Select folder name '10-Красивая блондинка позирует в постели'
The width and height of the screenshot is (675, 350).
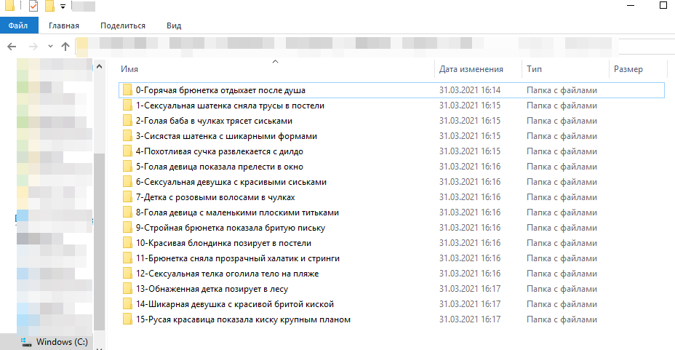pyautogui.click(x=223, y=243)
